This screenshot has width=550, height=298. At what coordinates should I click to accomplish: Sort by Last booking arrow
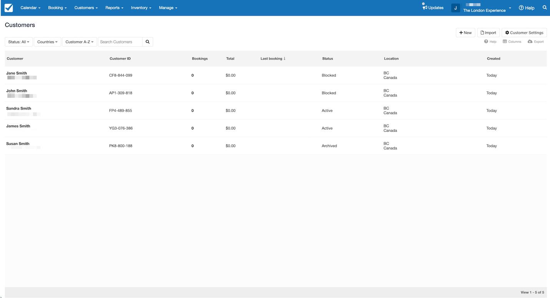[285, 59]
